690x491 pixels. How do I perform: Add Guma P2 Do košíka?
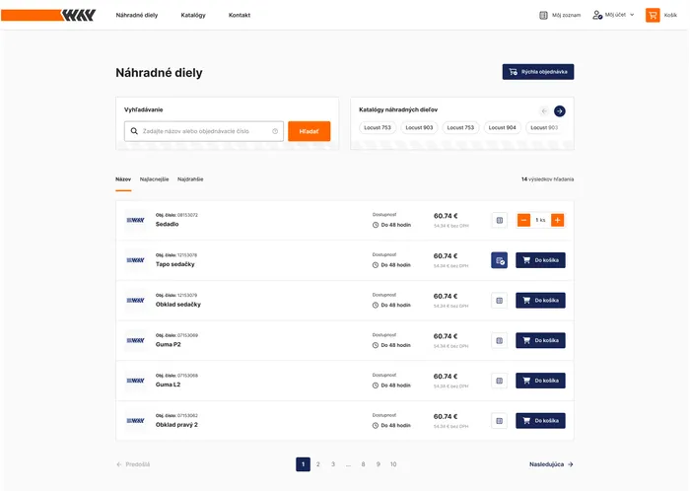tap(540, 340)
